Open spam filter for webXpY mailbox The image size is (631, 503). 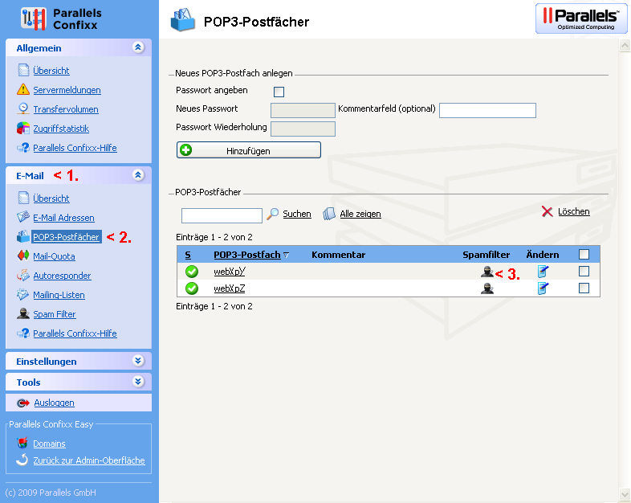pyautogui.click(x=487, y=272)
